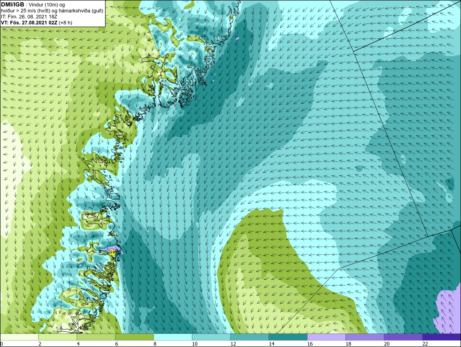
Task: Click the legend label "0"
Action: tap(1, 344)
